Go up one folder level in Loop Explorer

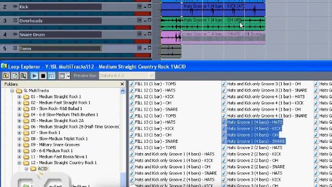click(6, 76)
